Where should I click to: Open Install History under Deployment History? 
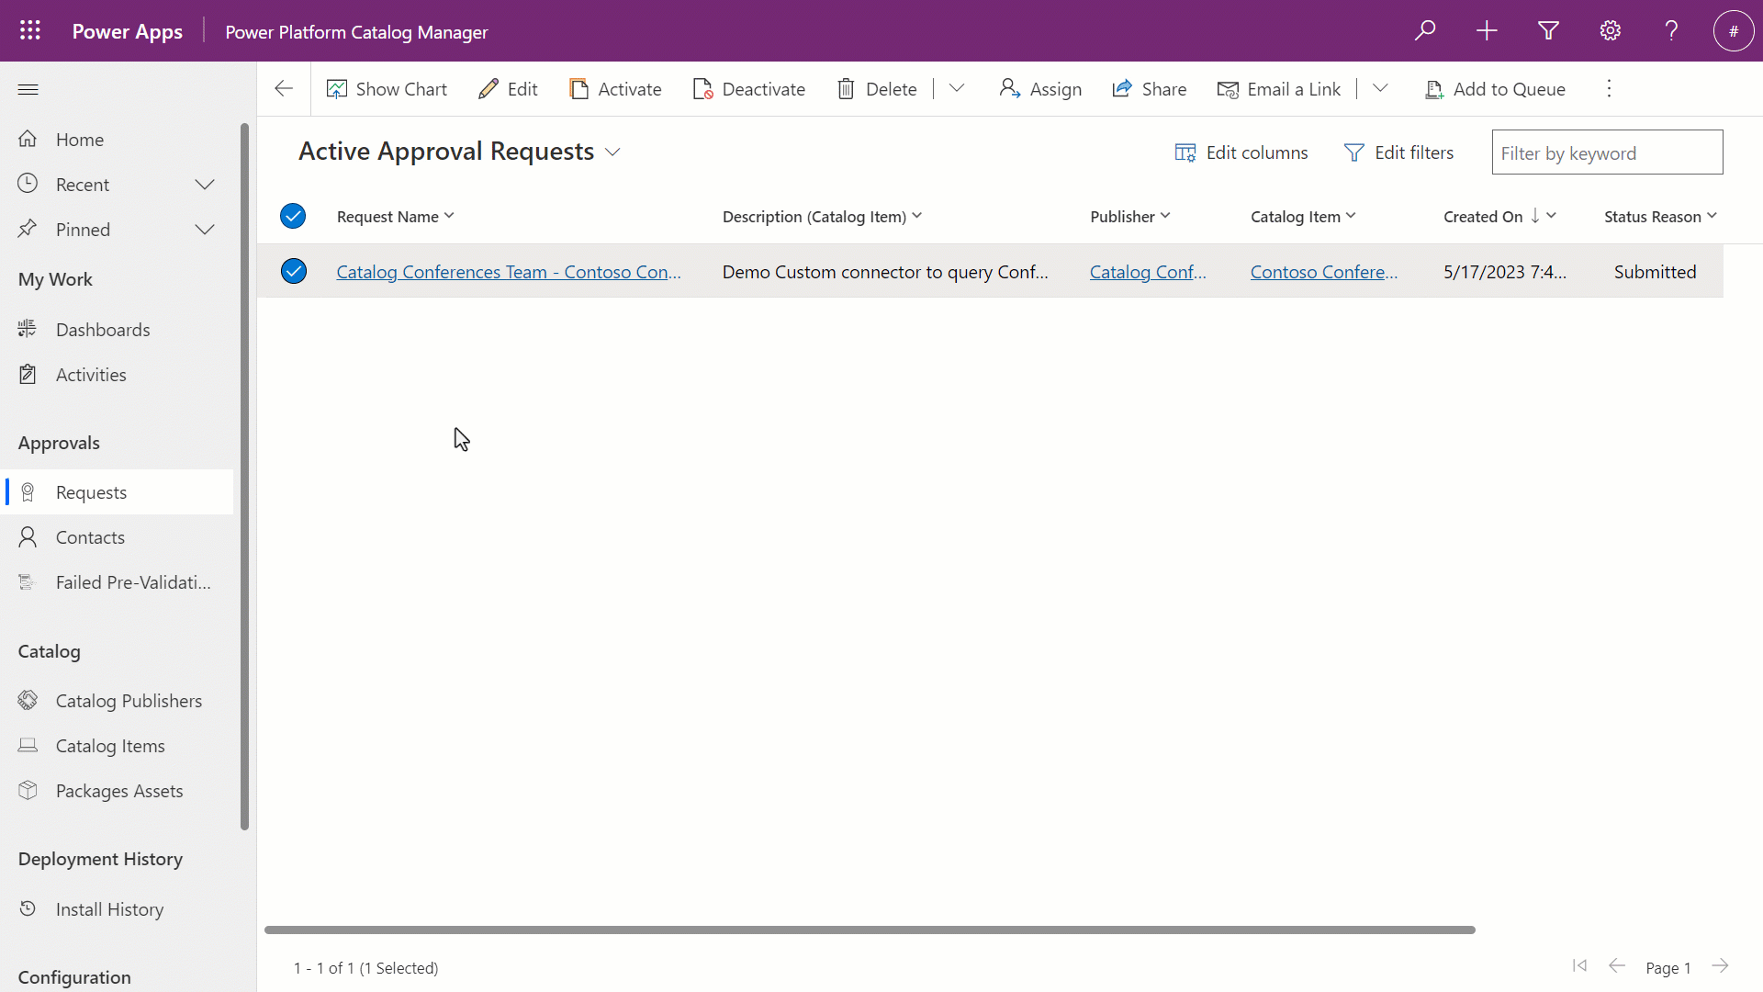click(x=109, y=908)
